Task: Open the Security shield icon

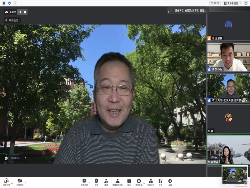Action: tap(96, 181)
